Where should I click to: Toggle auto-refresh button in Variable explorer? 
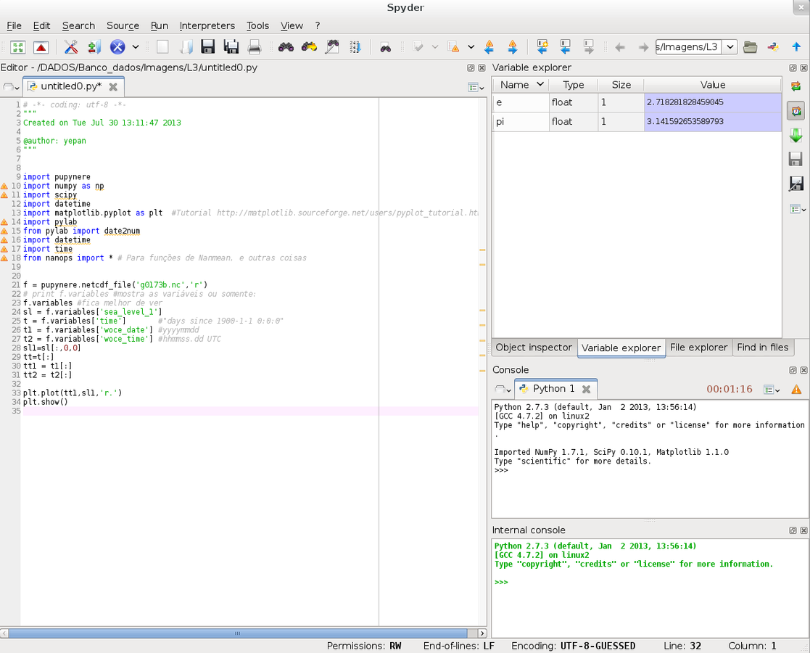coord(795,111)
